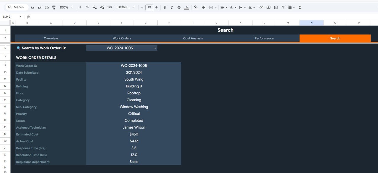Viewport: 378px width, 173px height.
Task: Go to the Performance tab
Action: pyautogui.click(x=264, y=38)
